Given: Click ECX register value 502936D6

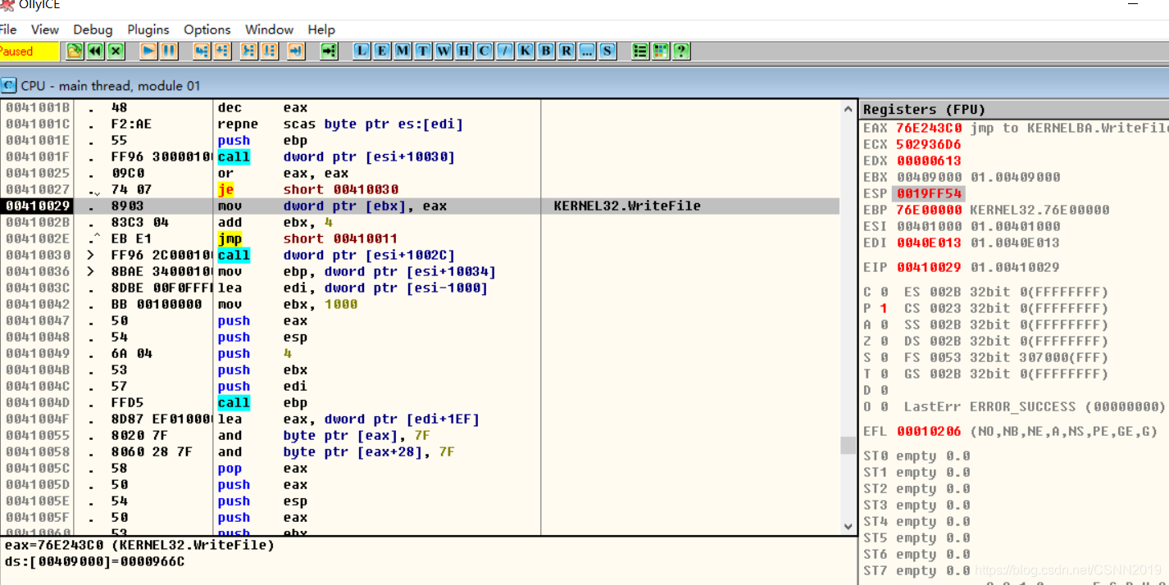Looking at the screenshot, I should click(x=929, y=144).
